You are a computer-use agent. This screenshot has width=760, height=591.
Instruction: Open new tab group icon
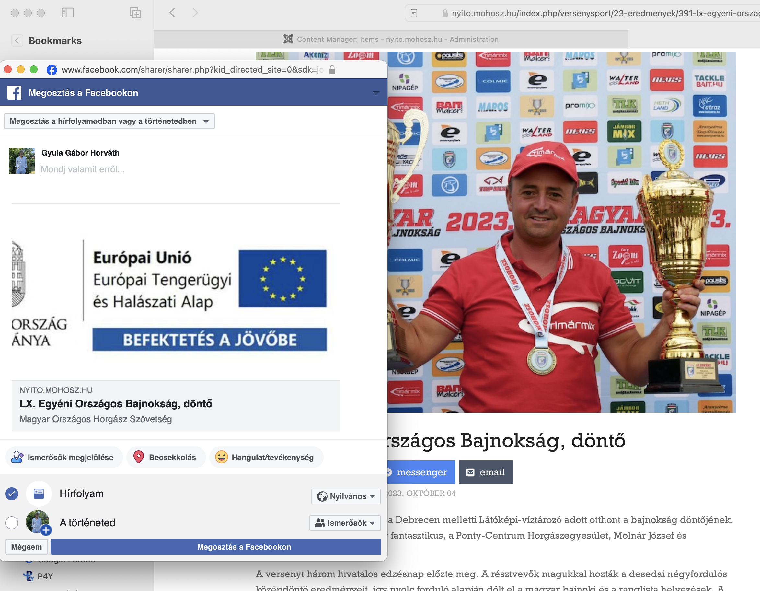click(135, 13)
